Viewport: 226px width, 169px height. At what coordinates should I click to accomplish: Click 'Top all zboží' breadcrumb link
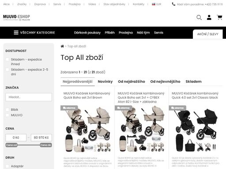coord(77,46)
